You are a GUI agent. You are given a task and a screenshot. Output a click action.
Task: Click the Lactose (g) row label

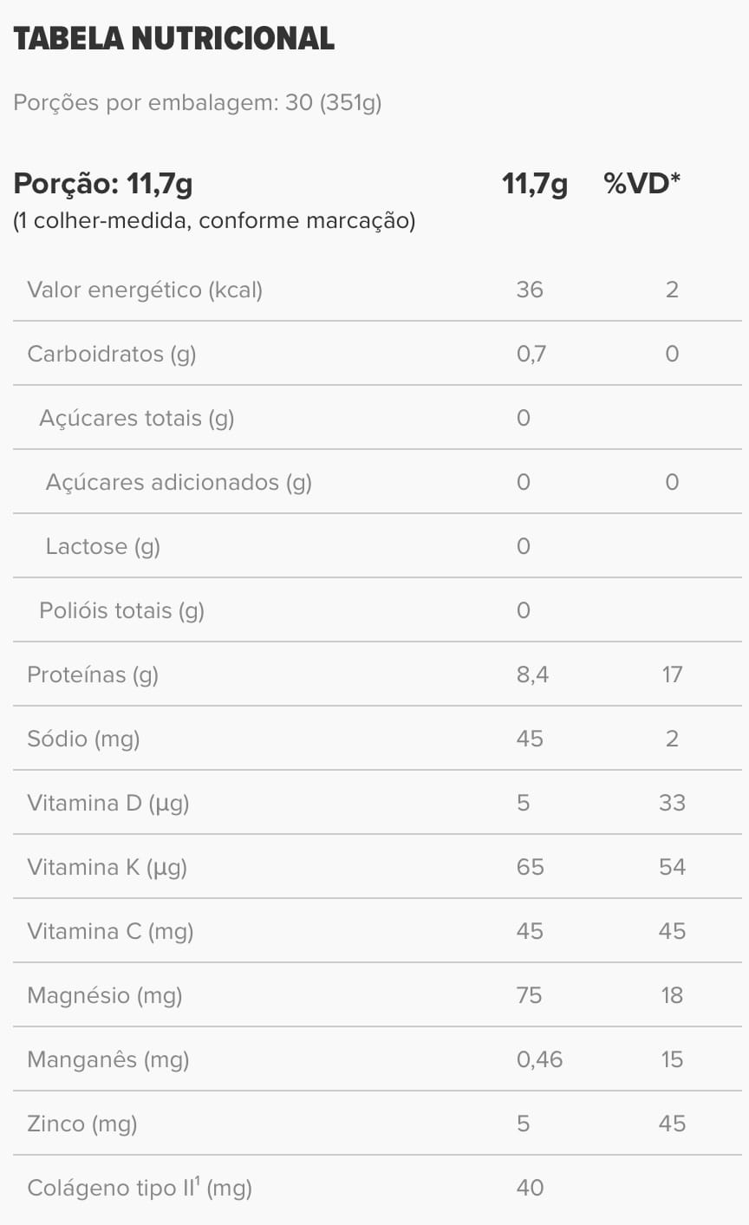103,546
